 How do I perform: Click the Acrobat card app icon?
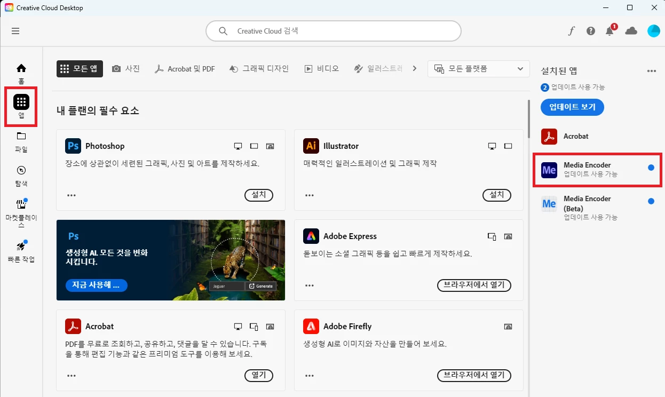(x=73, y=327)
